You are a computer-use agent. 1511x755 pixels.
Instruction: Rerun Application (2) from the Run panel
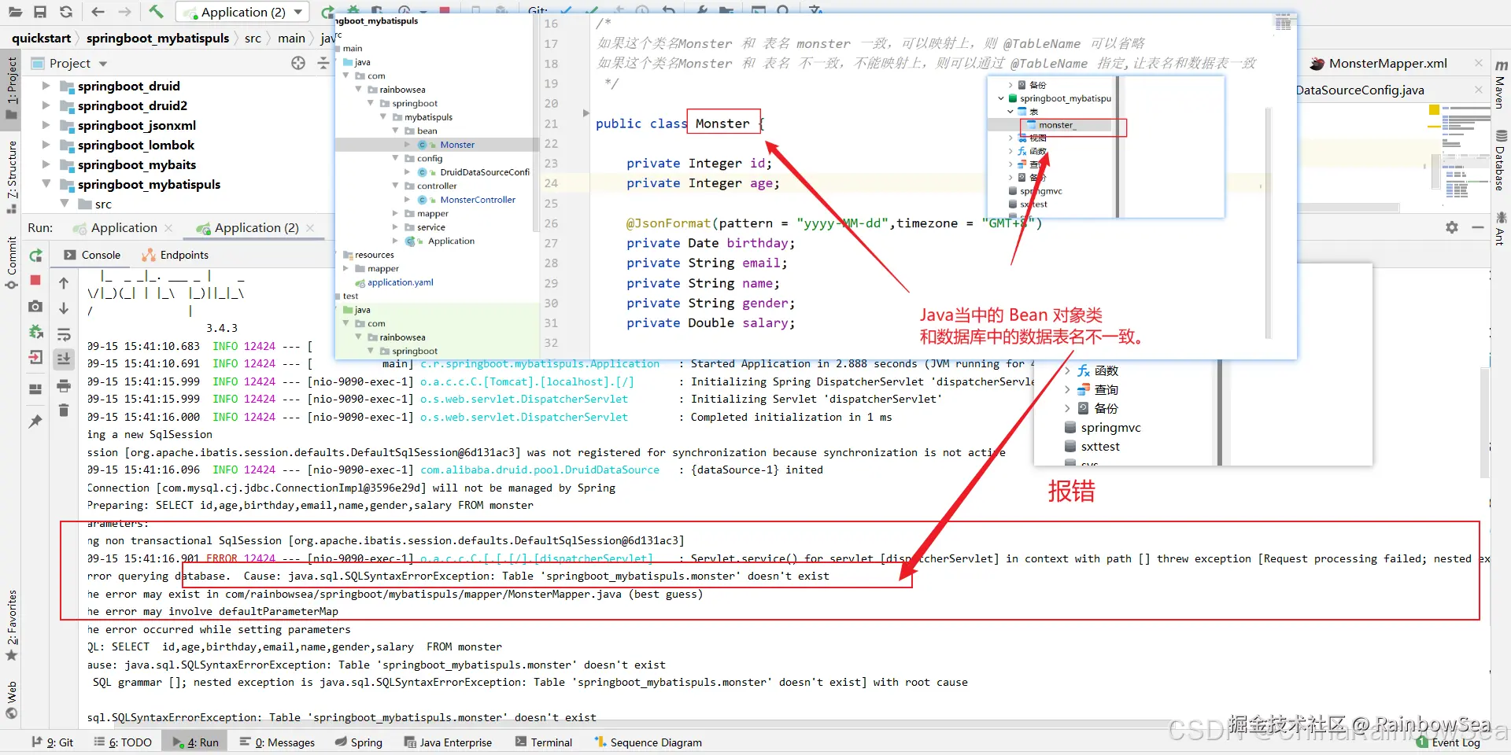pos(35,256)
